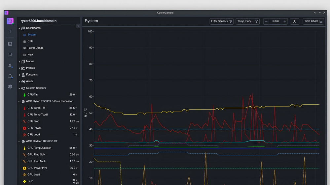Click the plus icon in left sidebar
The height and width of the screenshot is (185, 330).
click(10, 31)
